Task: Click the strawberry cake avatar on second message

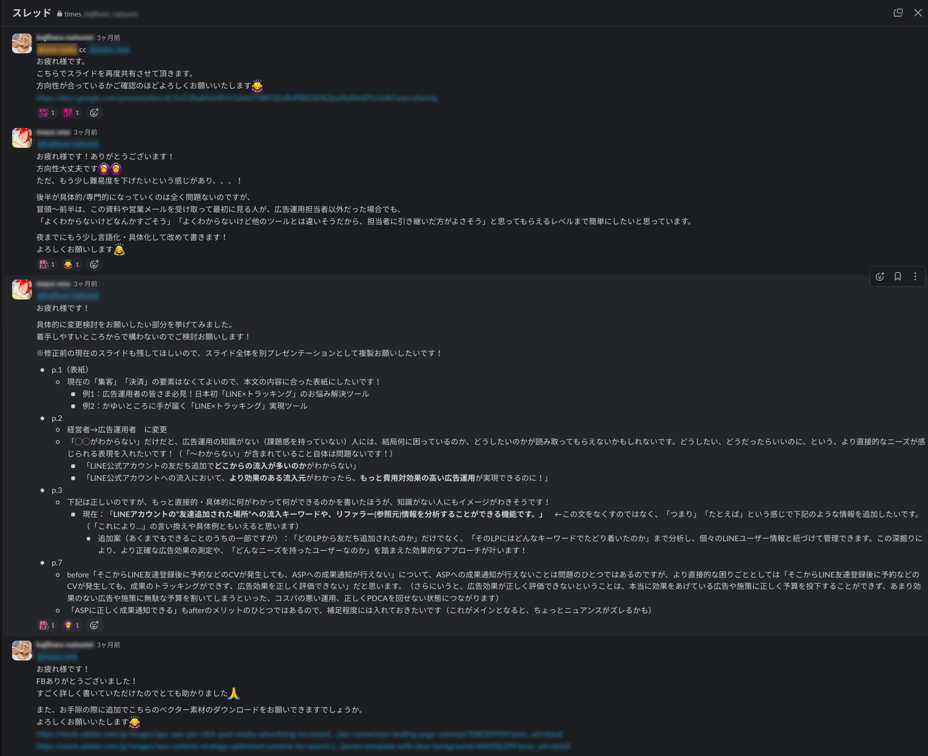Action: [x=22, y=138]
